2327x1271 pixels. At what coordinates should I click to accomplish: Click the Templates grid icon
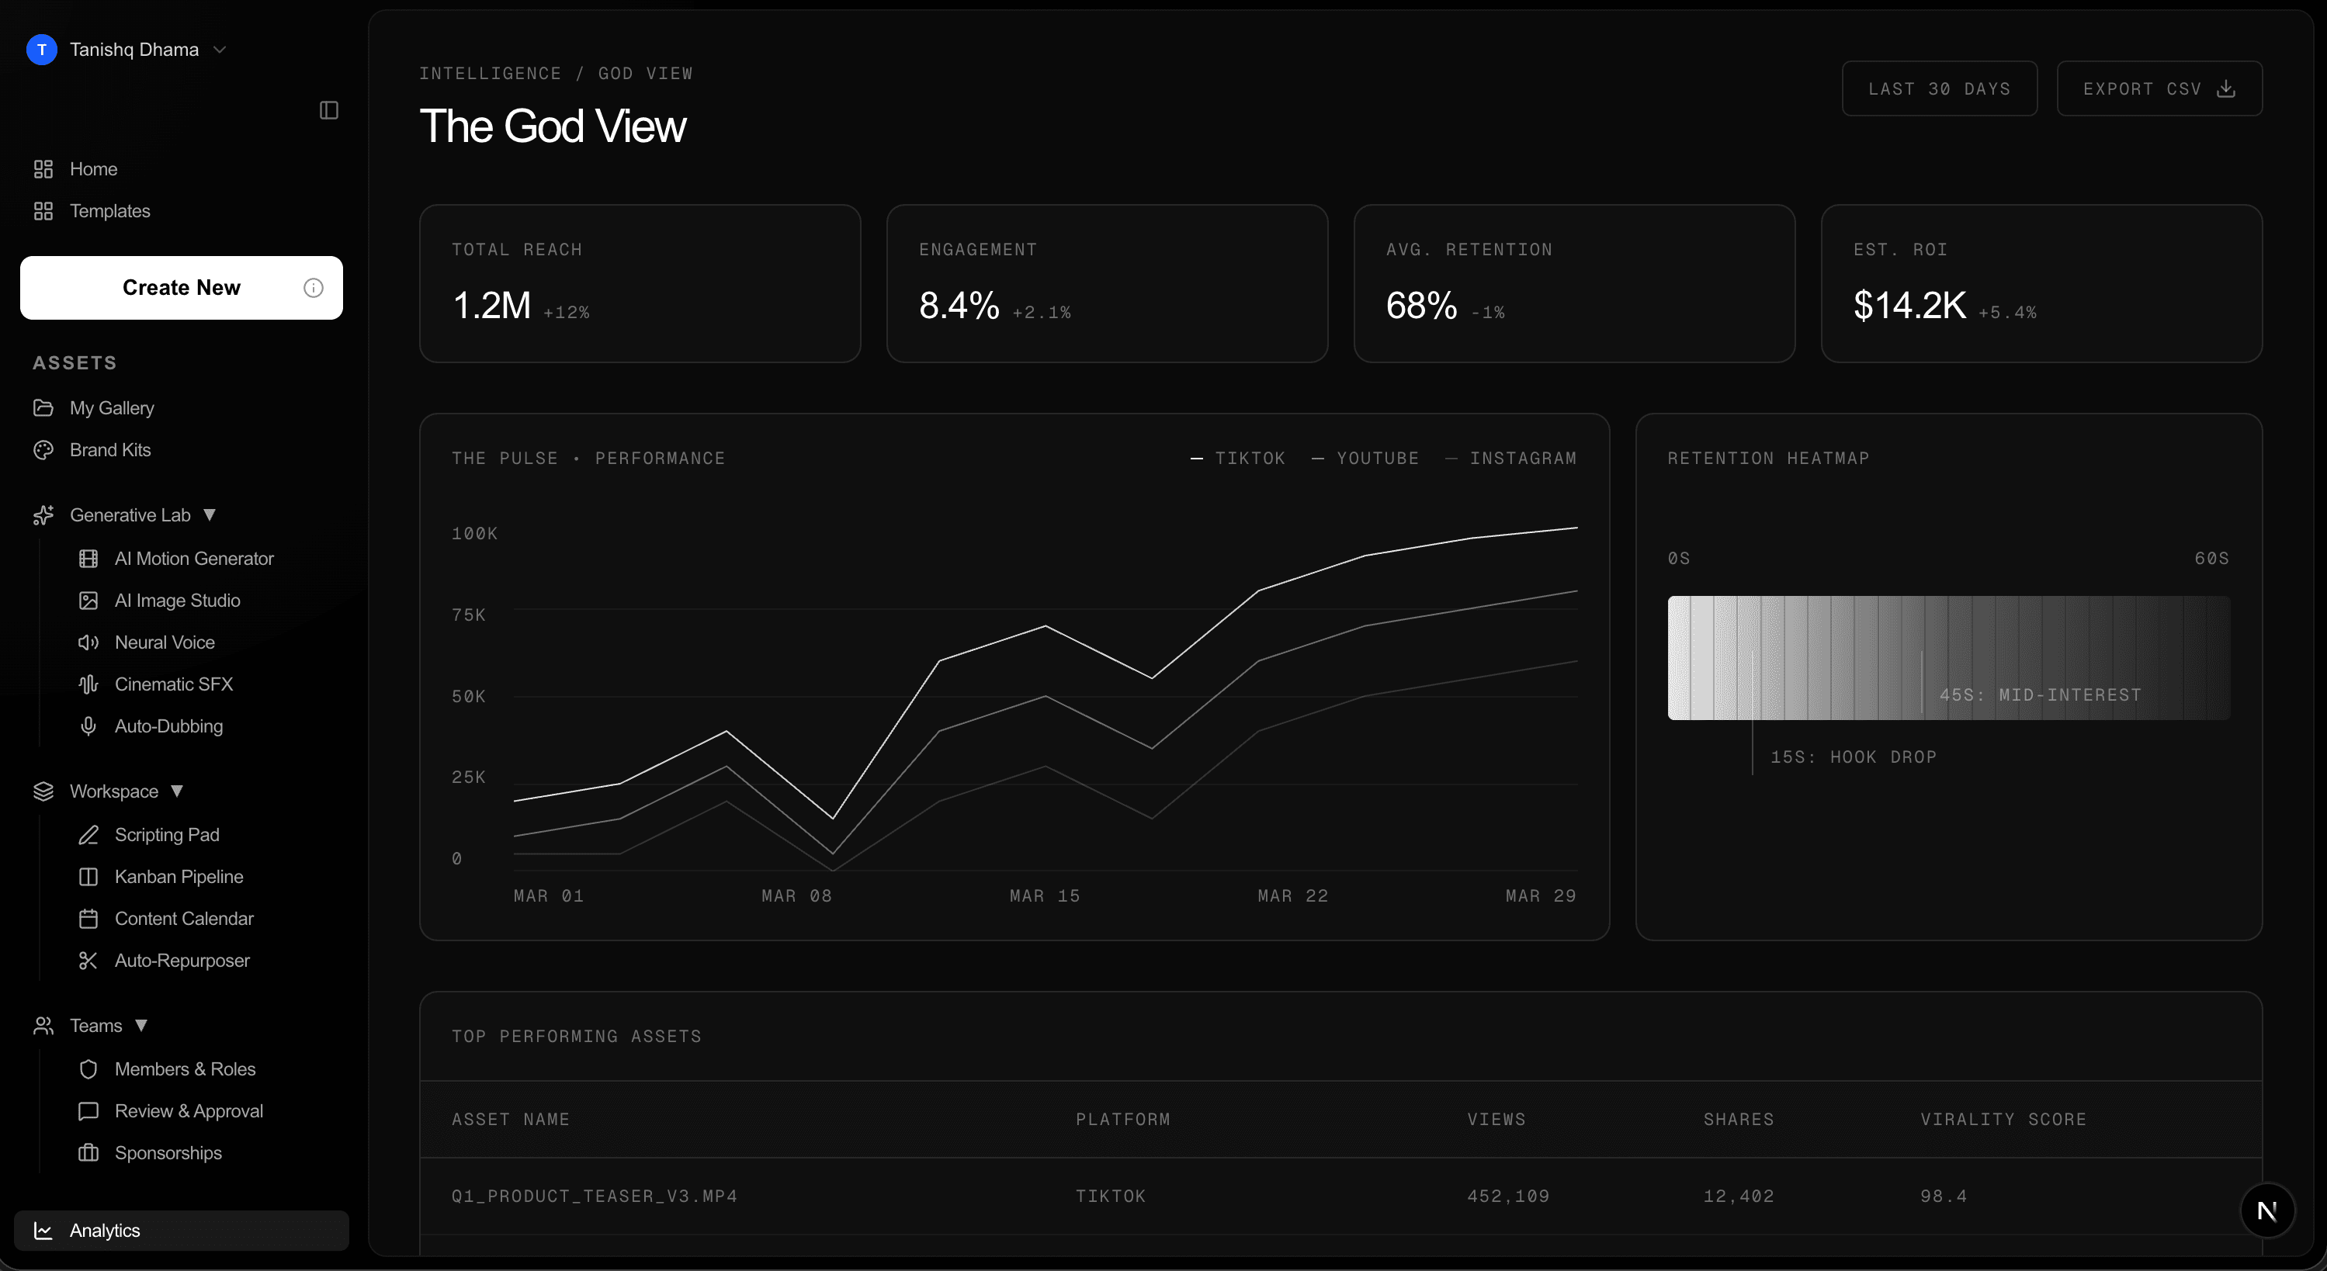(x=43, y=210)
